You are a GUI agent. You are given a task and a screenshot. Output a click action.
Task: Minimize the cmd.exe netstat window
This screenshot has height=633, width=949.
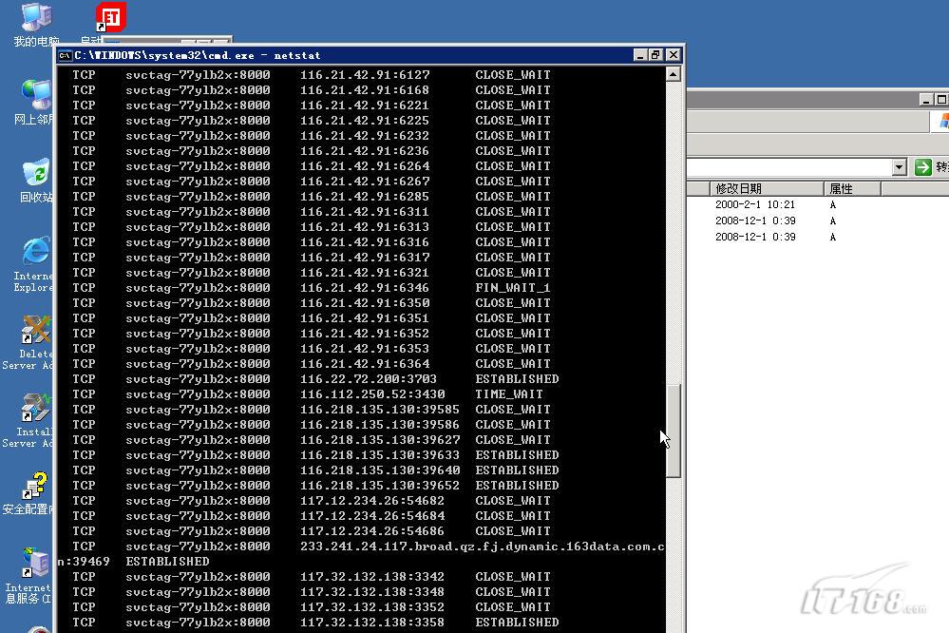[640, 55]
